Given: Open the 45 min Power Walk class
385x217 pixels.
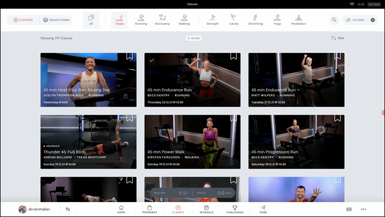Looking at the screenshot, I should pyautogui.click(x=192, y=142).
